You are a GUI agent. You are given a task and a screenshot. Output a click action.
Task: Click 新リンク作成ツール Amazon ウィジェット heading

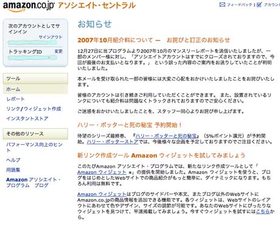click(161, 155)
